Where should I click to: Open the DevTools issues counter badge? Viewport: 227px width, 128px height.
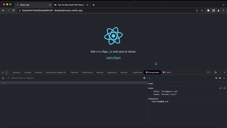tap(209, 73)
